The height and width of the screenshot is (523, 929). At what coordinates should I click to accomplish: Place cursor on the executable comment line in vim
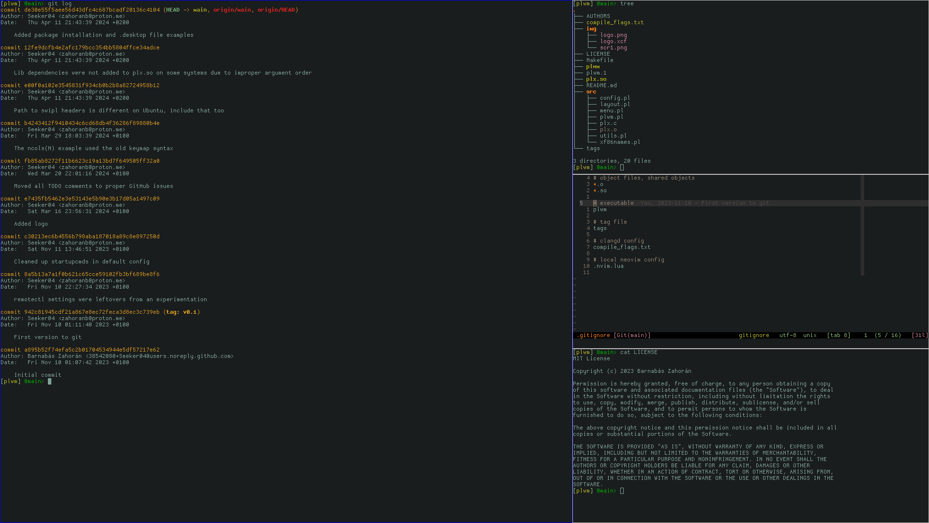[x=616, y=203]
